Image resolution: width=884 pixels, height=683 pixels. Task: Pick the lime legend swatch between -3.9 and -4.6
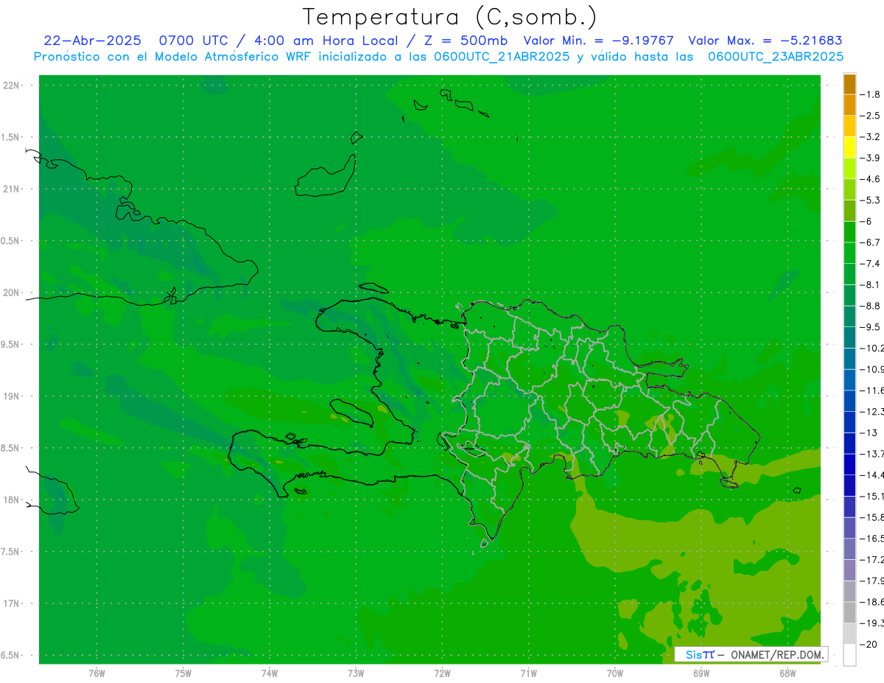pos(849,169)
